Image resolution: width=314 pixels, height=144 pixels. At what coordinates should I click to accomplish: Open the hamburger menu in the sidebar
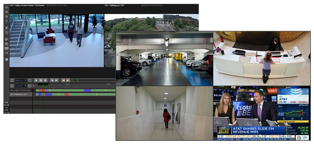6,7
